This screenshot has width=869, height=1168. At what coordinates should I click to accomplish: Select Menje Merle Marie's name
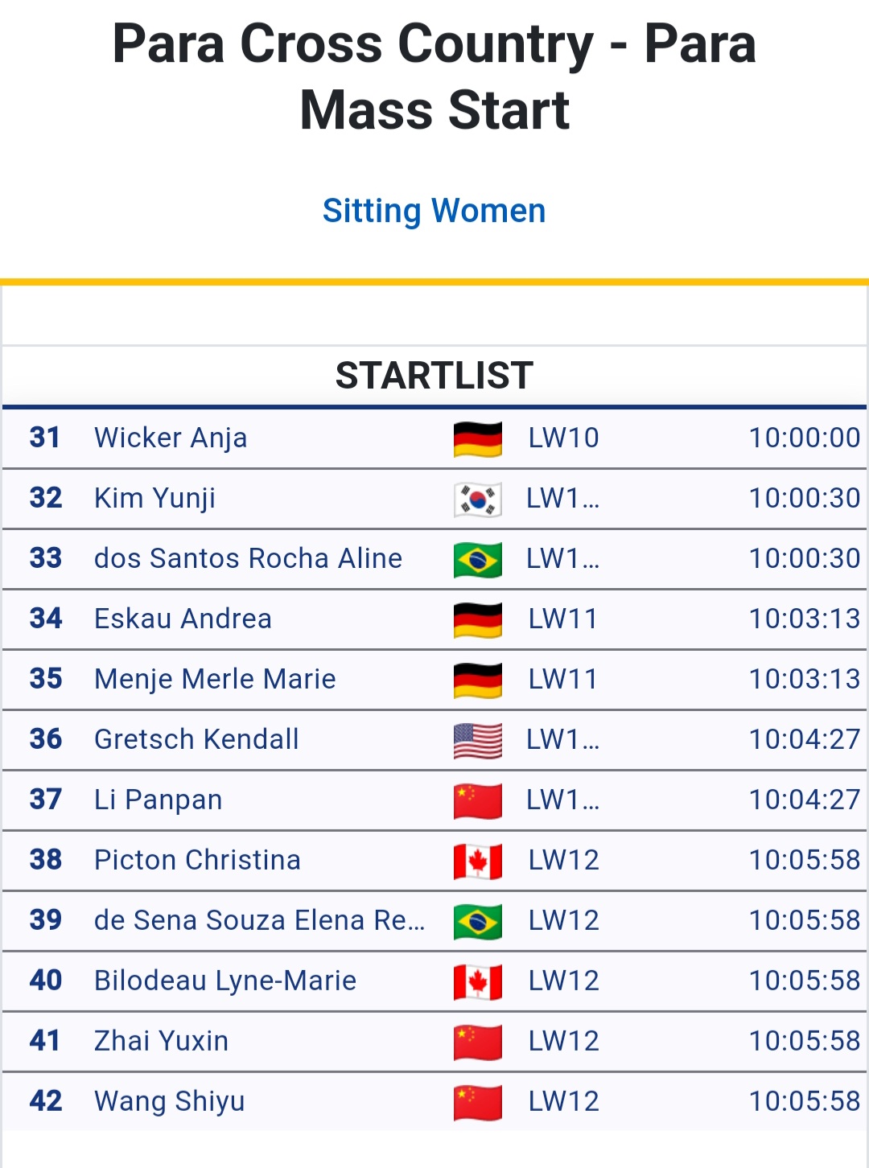click(x=215, y=679)
